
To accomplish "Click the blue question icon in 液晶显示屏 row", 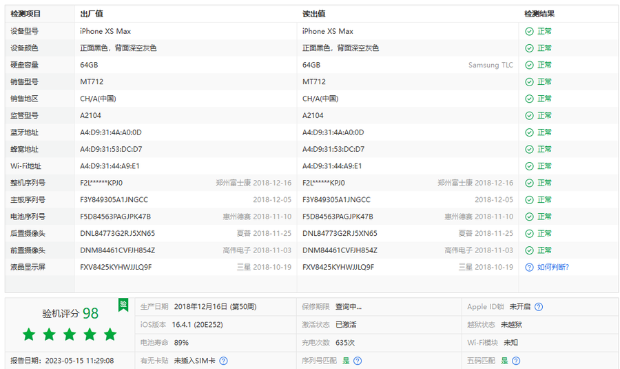I will click(529, 267).
